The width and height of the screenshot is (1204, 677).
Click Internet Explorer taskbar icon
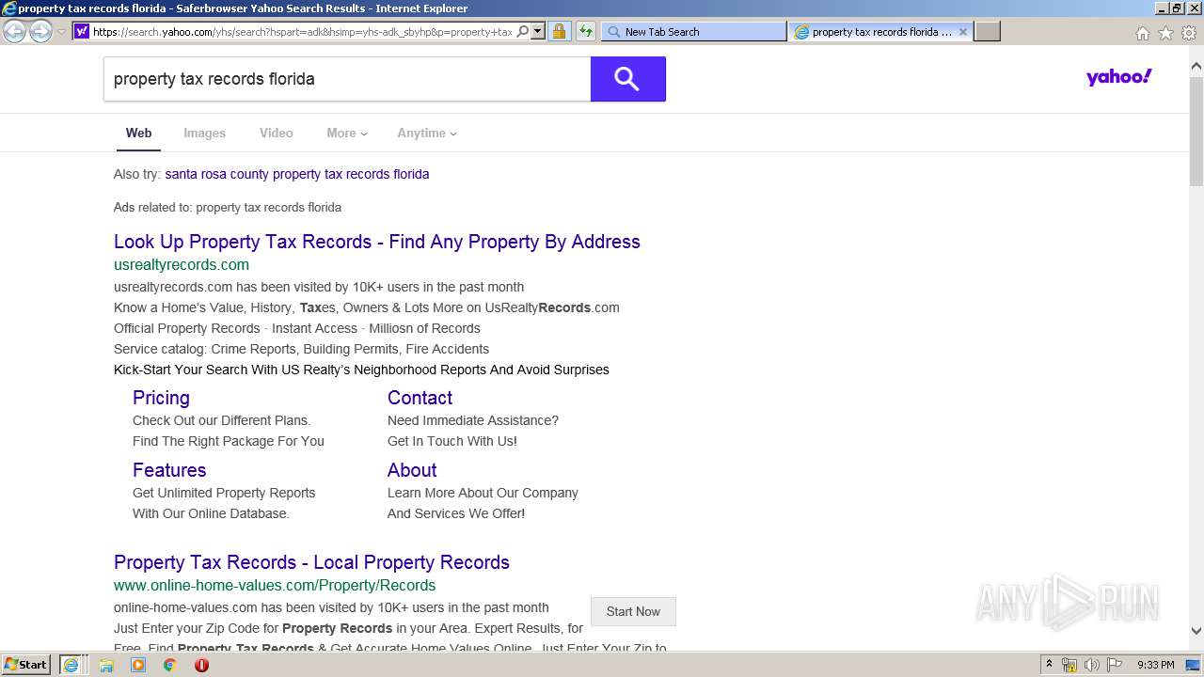(x=71, y=665)
